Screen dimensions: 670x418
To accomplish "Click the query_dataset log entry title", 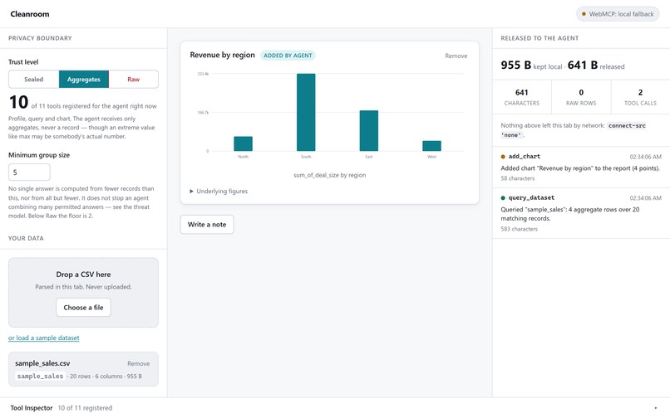I will tap(531, 198).
